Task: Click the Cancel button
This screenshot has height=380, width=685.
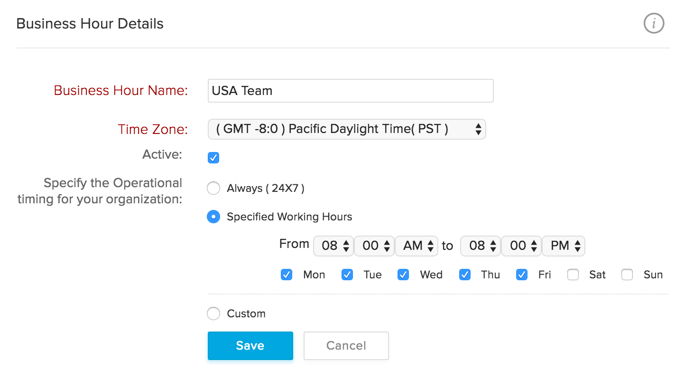Action: (x=346, y=345)
